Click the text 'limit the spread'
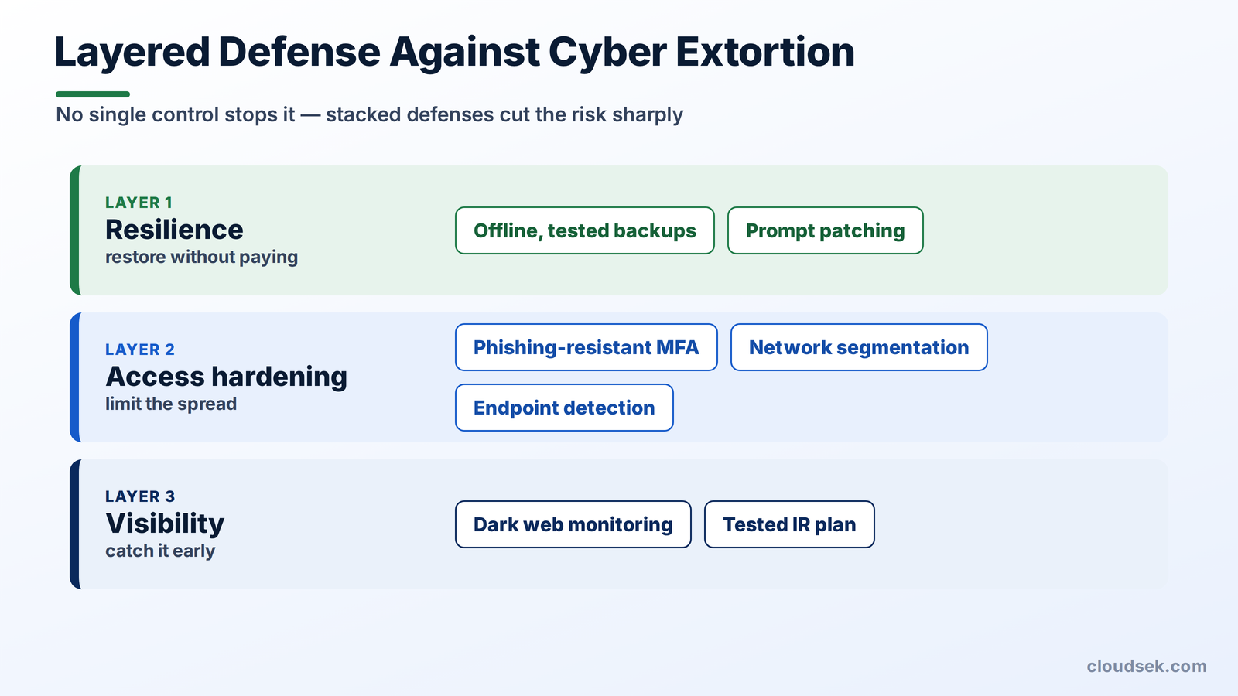The width and height of the screenshot is (1238, 696). coord(171,404)
